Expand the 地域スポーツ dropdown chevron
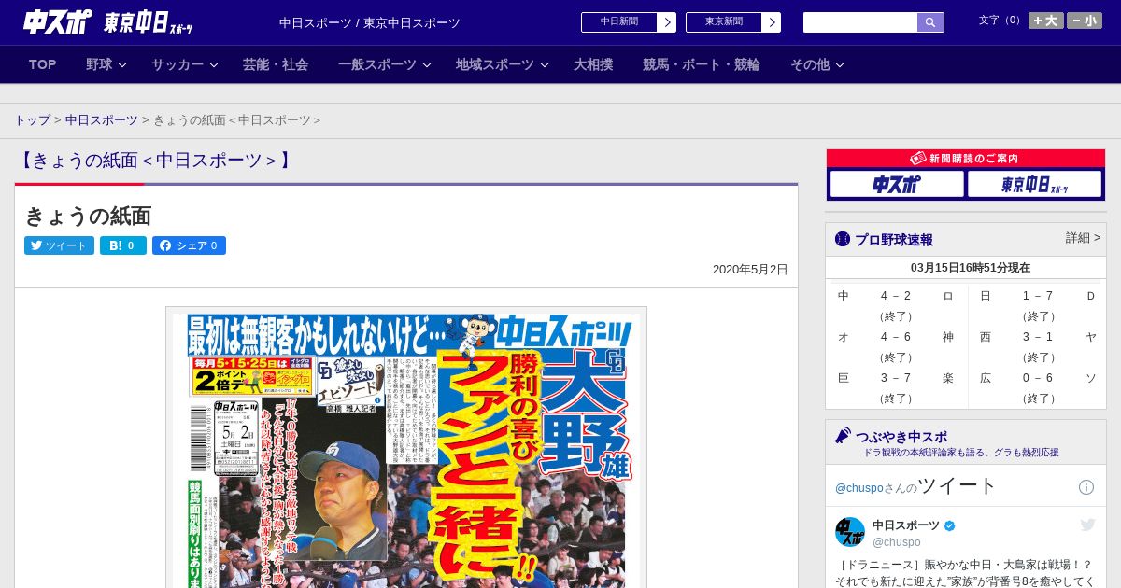 (545, 65)
